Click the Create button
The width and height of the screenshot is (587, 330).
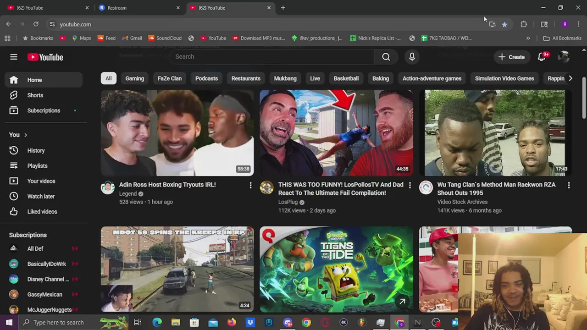click(511, 57)
